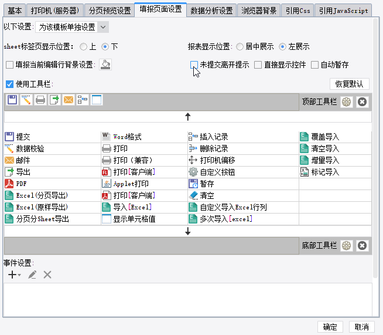Select the Applet打印 item
The height and width of the screenshot is (335, 383).
coord(144,184)
